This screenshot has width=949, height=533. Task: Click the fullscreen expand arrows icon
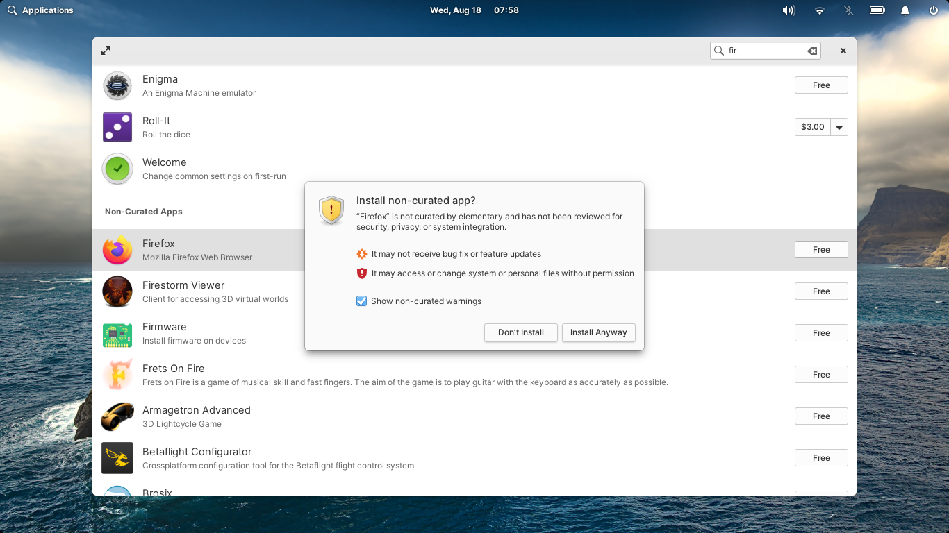tap(106, 51)
